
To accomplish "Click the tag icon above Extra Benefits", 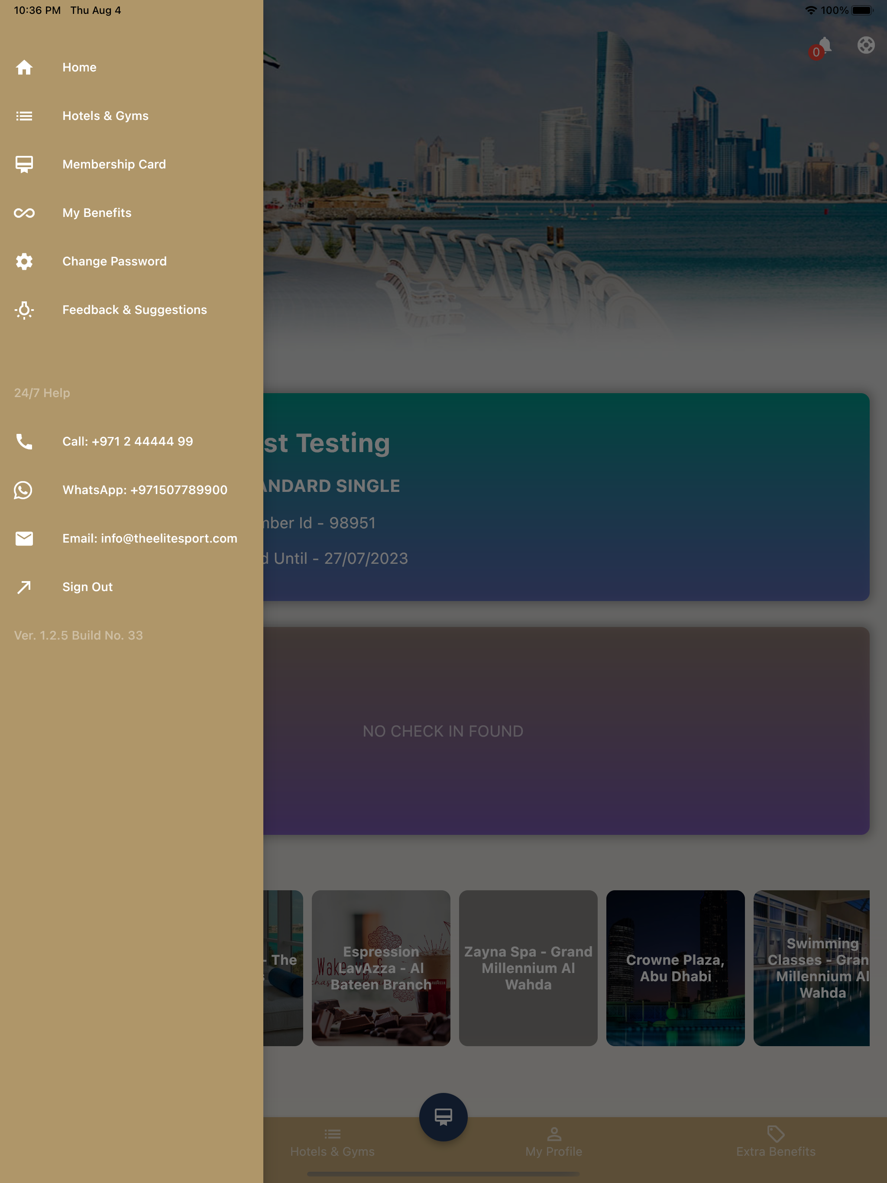I will pyautogui.click(x=776, y=1134).
